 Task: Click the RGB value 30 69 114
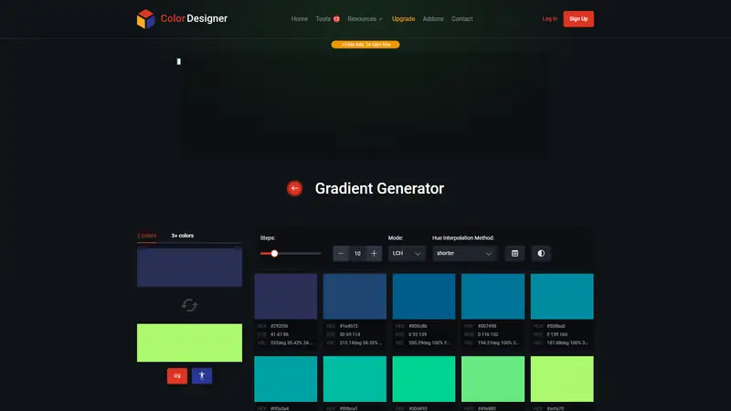click(x=350, y=334)
